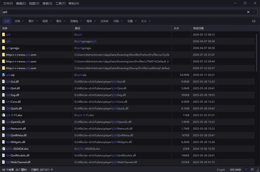This screenshot has height=172, width=260.
Task: Sort by the 大小 column header
Action: pyautogui.click(x=181, y=28)
